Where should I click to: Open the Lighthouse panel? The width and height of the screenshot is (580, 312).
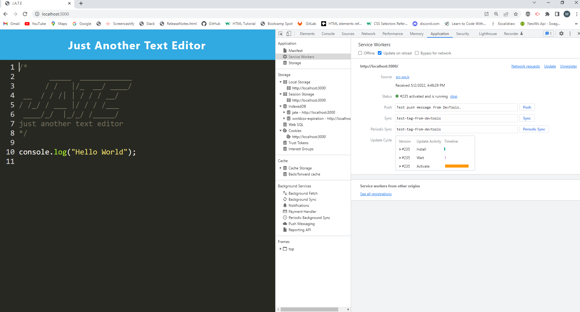pos(488,33)
